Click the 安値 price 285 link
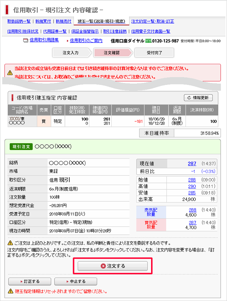Image resolution: width=227 pixels, height=301 pixels. [x=192, y=193]
